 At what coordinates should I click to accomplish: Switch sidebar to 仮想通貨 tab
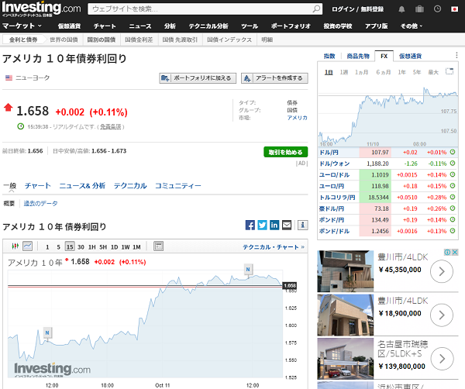coord(411,56)
